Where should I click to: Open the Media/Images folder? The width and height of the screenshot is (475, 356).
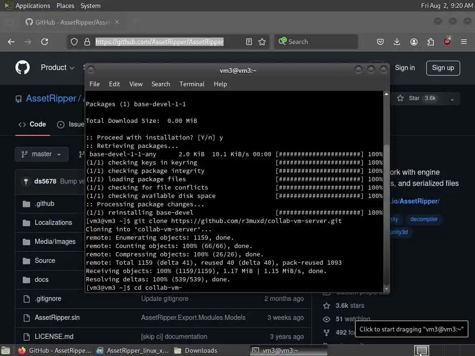click(x=55, y=242)
